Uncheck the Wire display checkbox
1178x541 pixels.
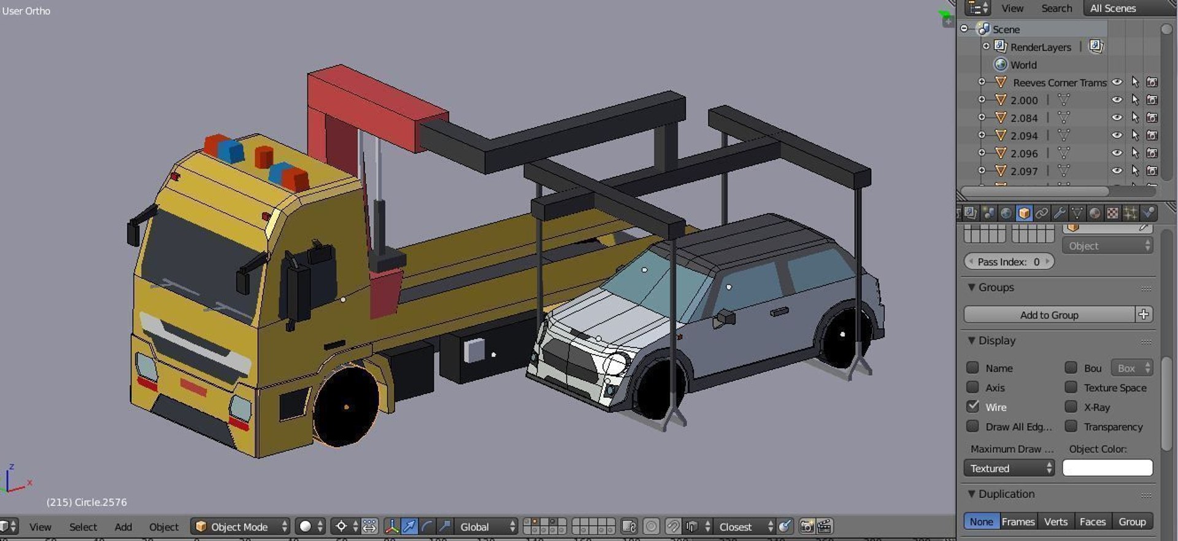[972, 406]
